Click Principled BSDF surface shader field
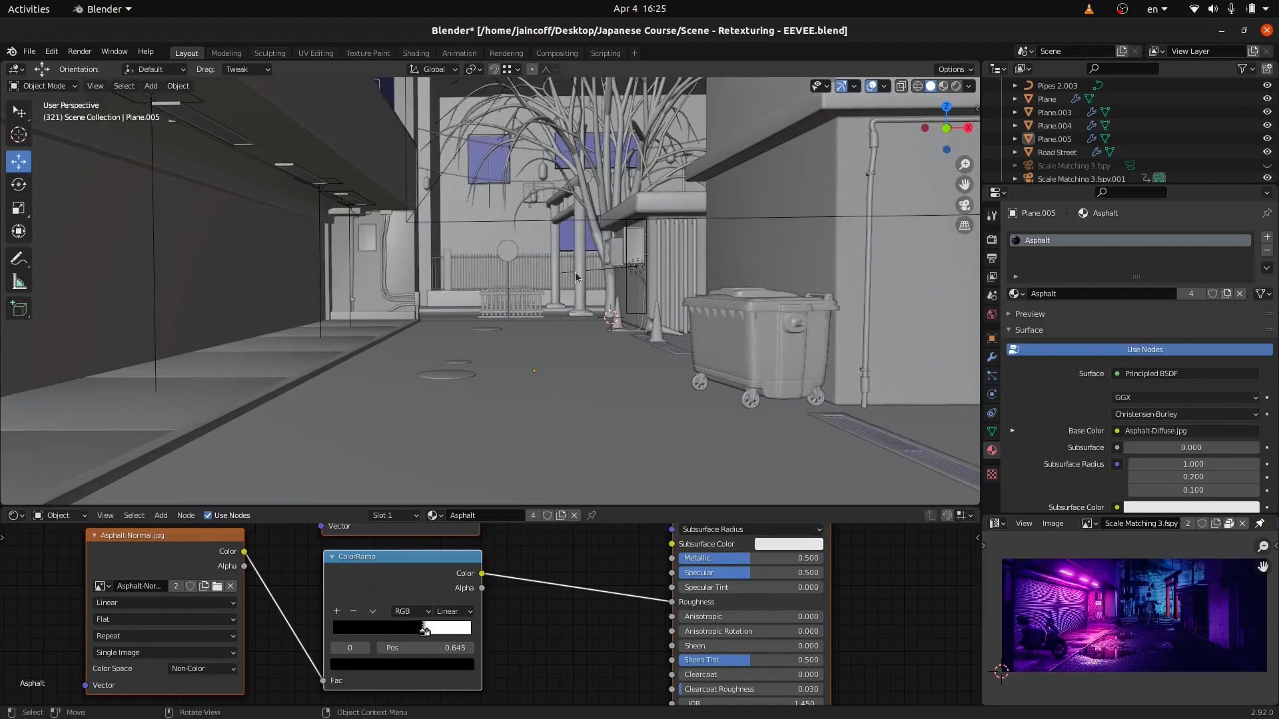The width and height of the screenshot is (1279, 719). (1186, 373)
